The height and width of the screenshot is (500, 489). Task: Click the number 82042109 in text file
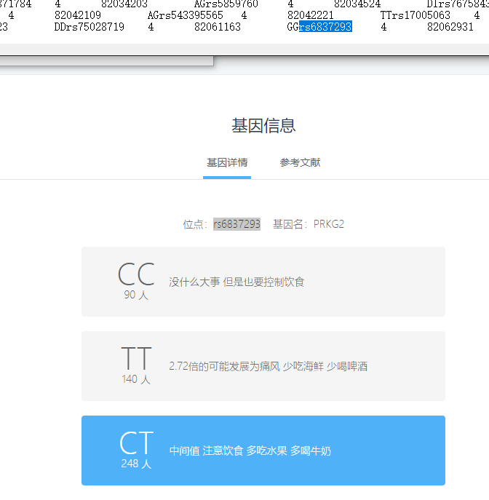click(x=78, y=15)
